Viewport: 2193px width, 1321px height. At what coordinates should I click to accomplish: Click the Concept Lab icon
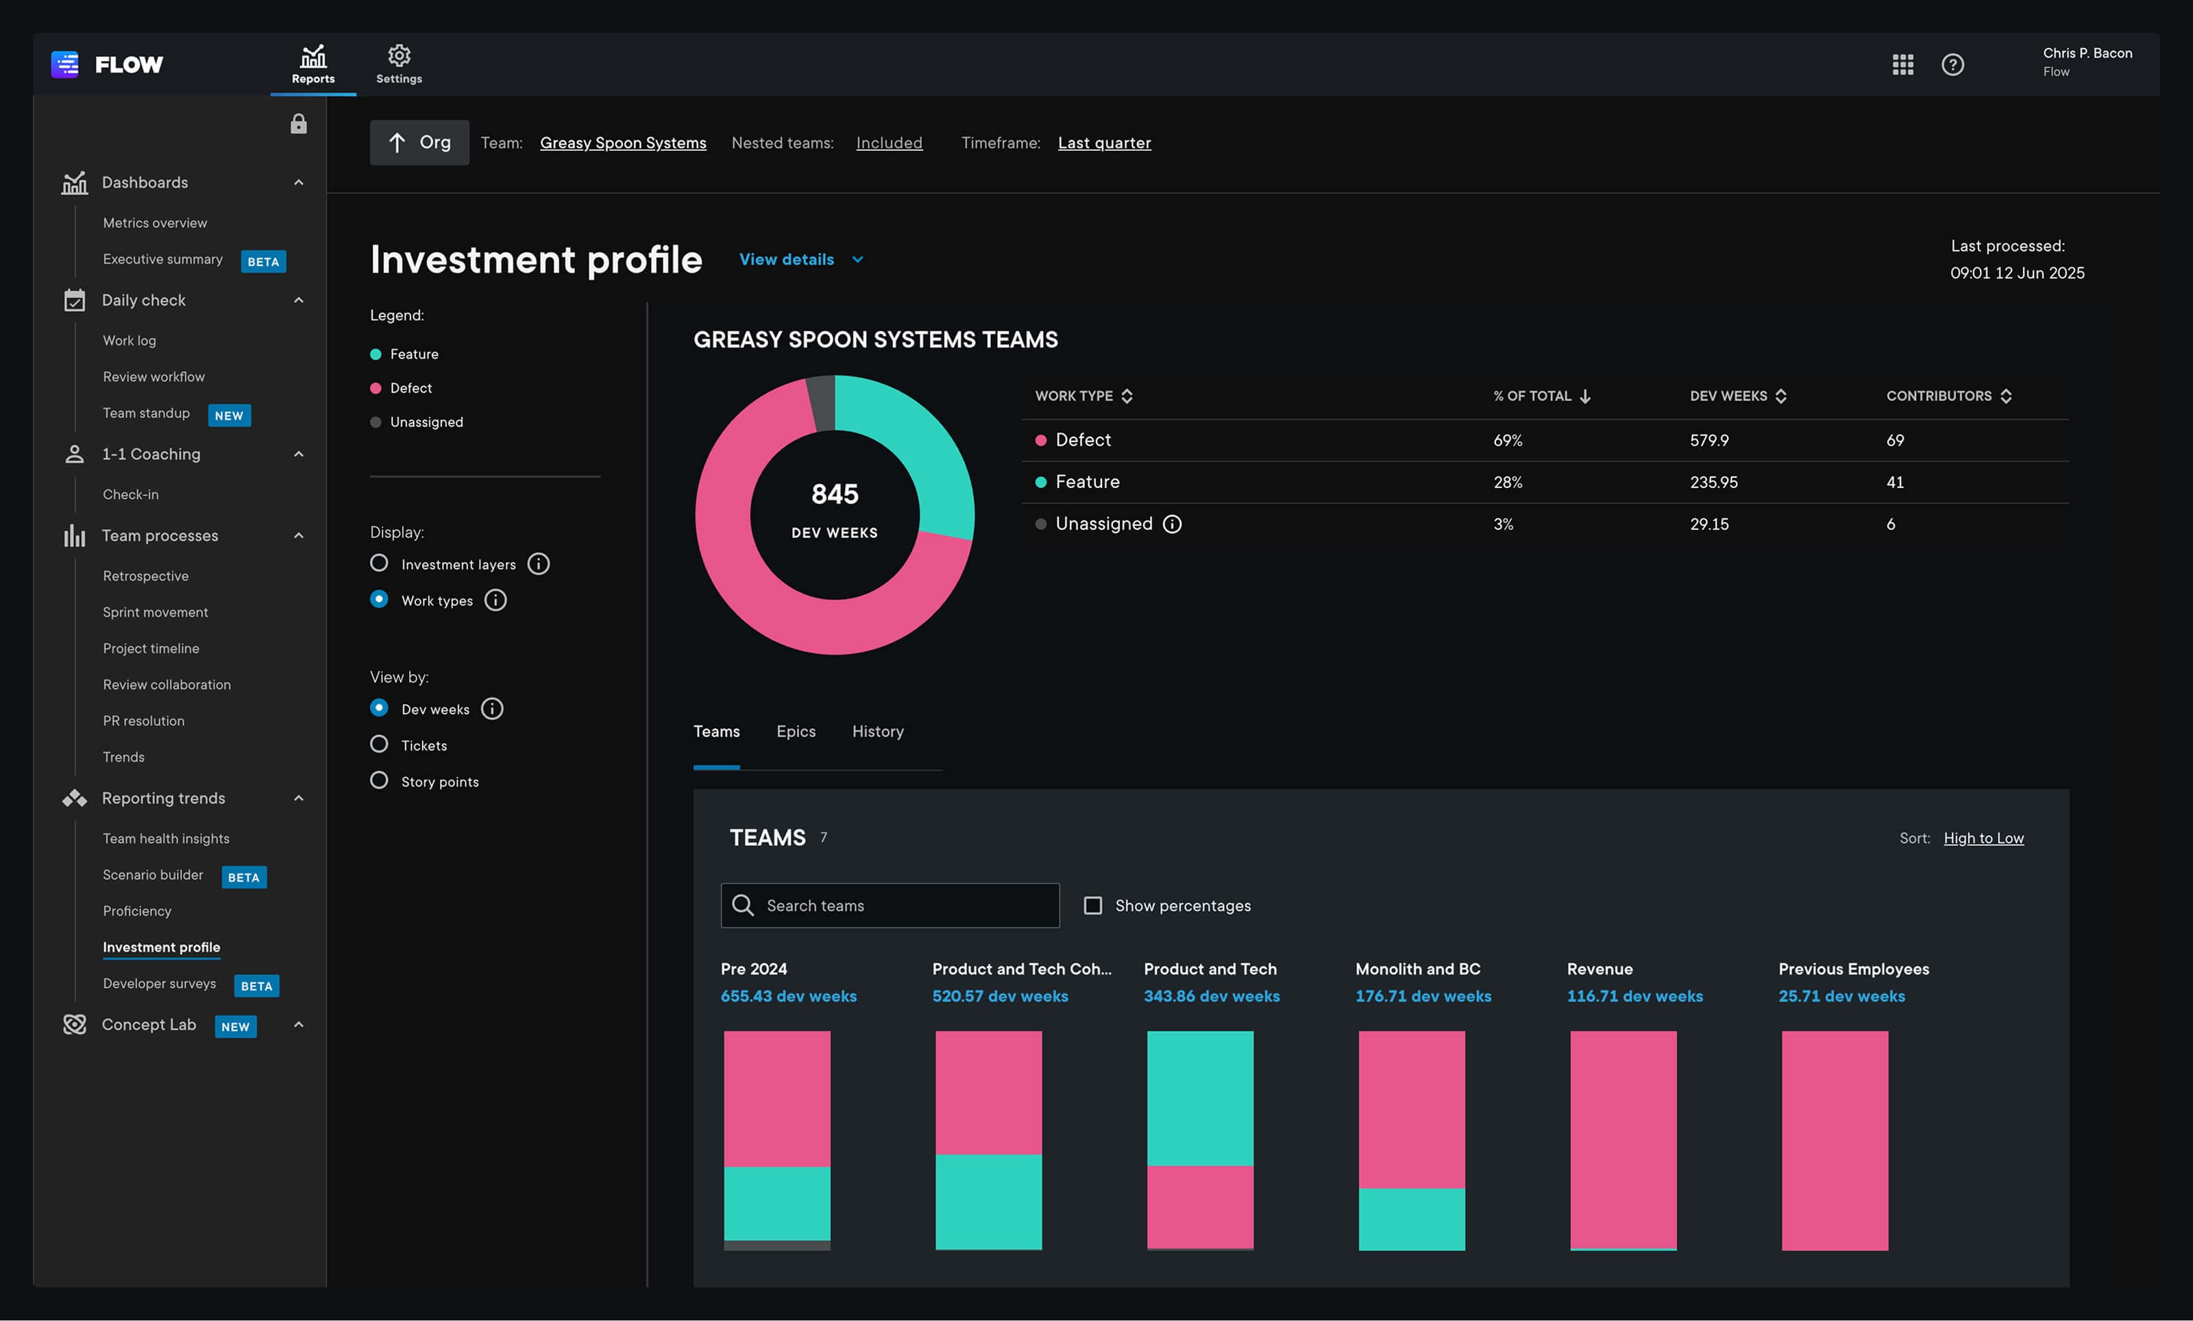[x=75, y=1025]
